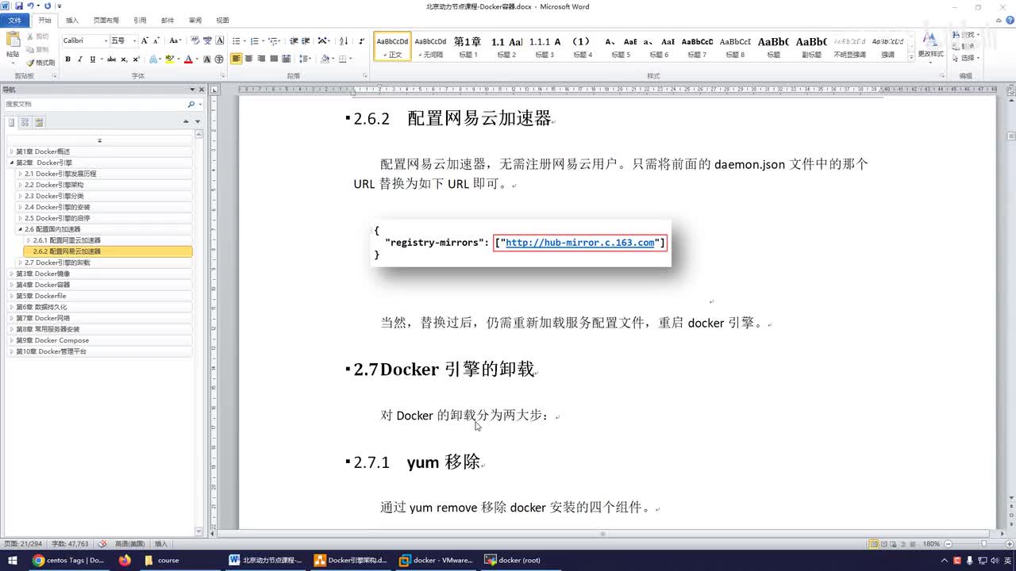Screen dimensions: 1016x571
Task: Click the Undo arrow in quick access toolbar
Action: click(31, 6)
